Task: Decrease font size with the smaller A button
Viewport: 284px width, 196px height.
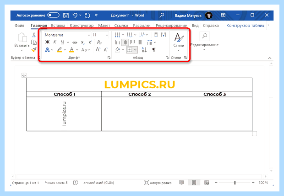Action: click(x=106, y=49)
